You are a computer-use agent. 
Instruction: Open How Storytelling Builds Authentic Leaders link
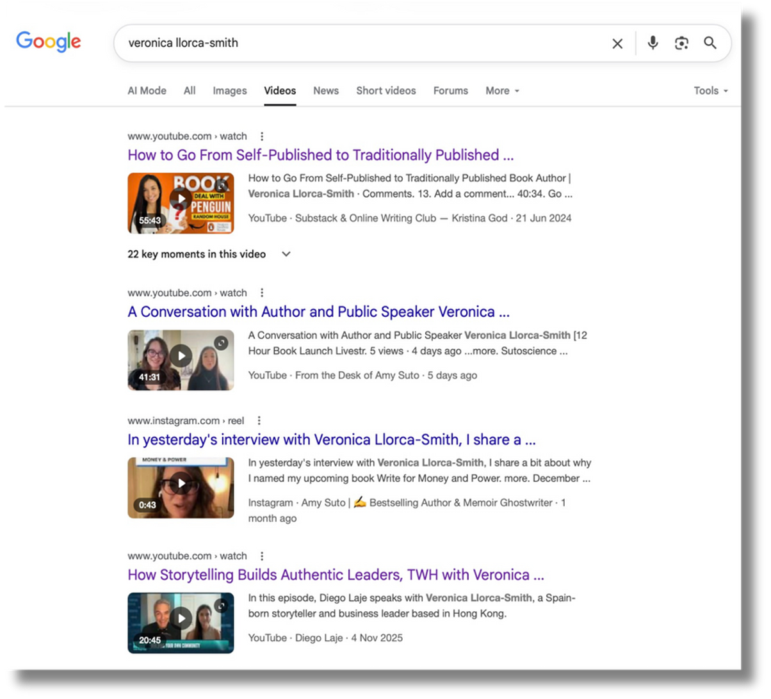pyautogui.click(x=336, y=575)
